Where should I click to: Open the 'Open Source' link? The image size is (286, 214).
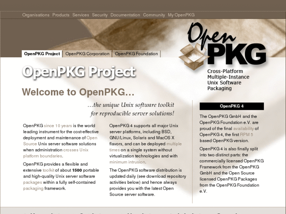(92, 138)
